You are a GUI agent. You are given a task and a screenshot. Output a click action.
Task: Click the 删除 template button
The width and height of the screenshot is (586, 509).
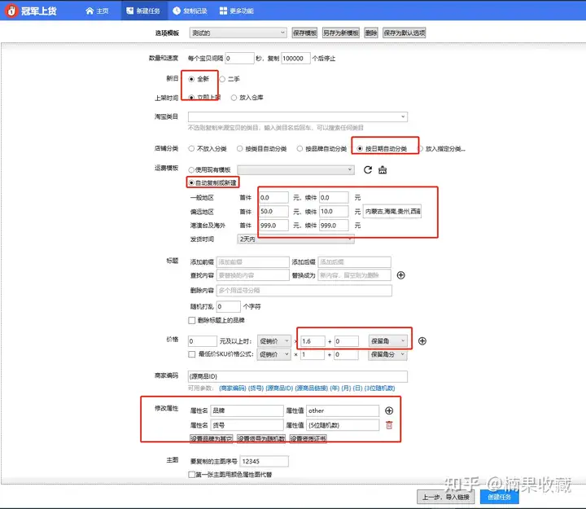[x=371, y=33]
